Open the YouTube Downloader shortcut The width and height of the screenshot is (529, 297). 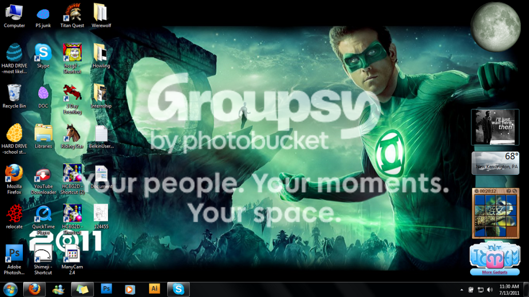point(43,181)
